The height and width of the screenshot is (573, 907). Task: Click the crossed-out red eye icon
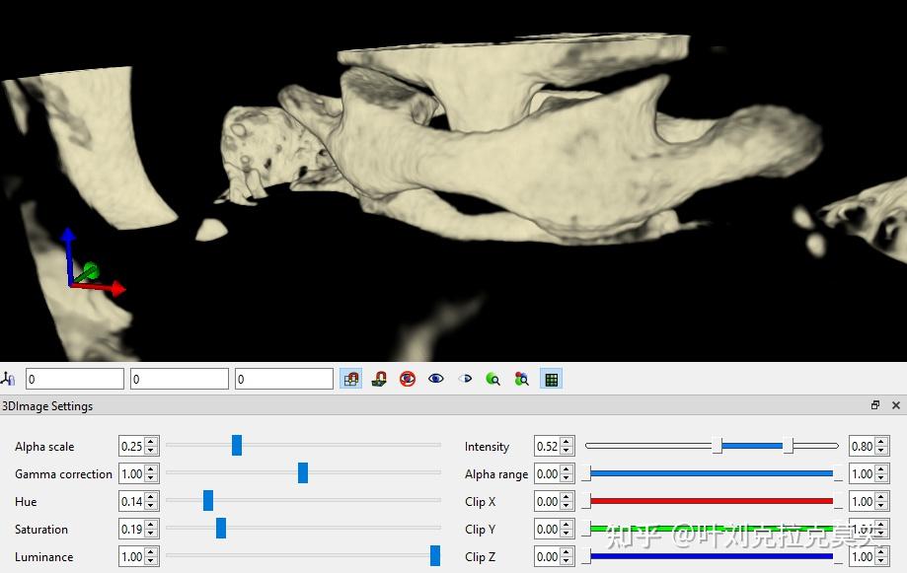coord(408,379)
